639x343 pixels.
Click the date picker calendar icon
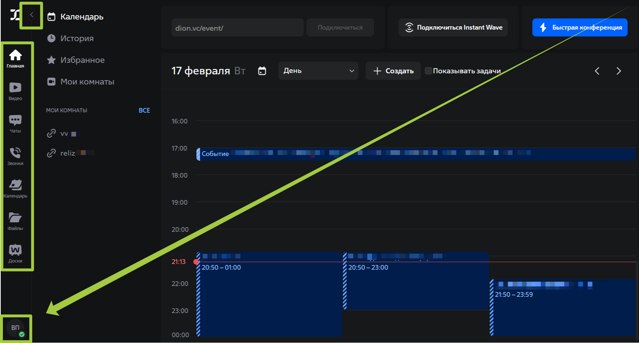(262, 71)
